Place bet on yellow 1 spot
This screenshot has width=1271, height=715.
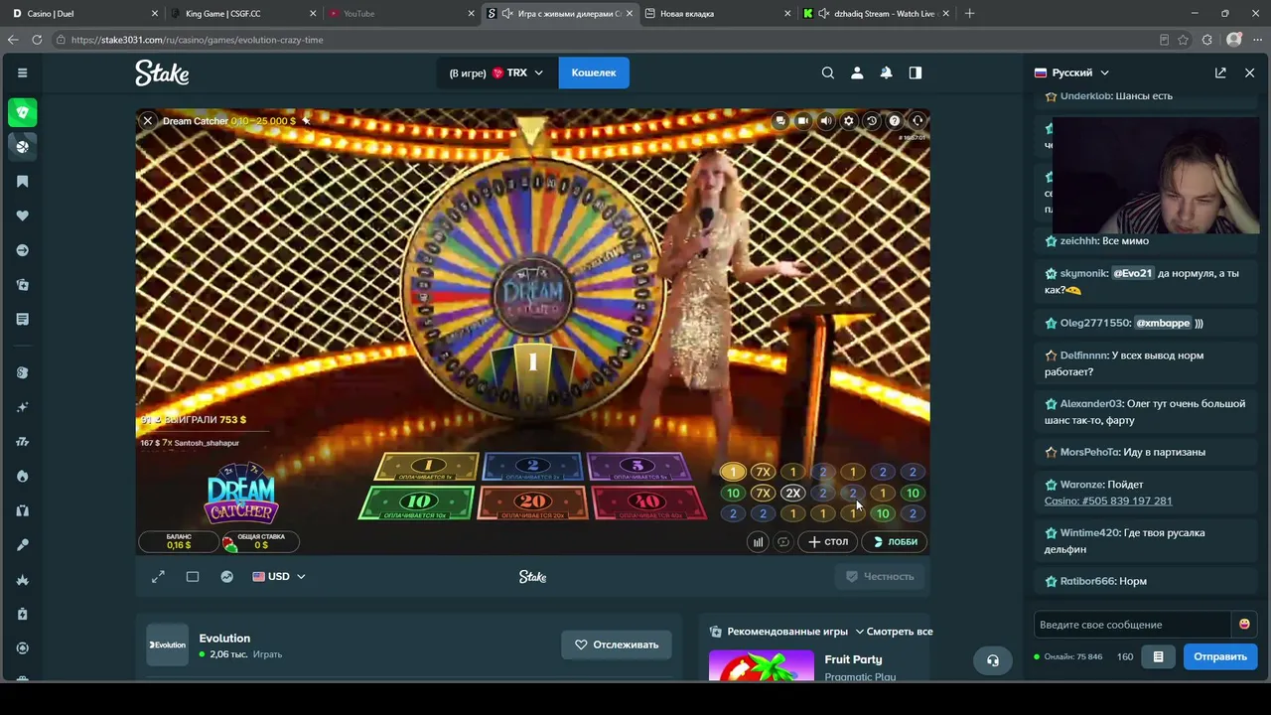[428, 467]
